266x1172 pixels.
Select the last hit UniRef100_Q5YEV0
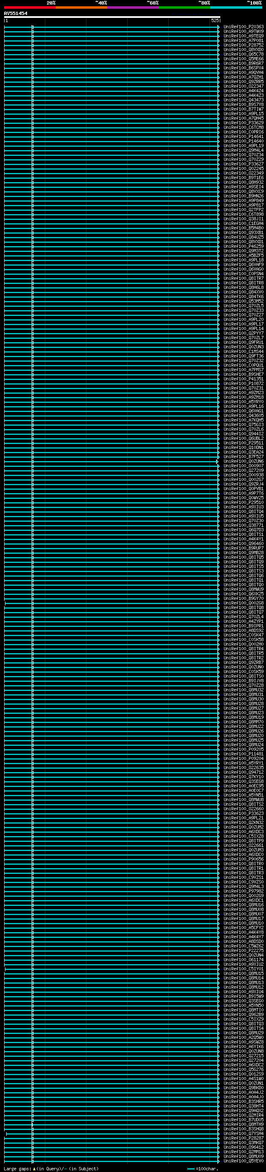point(243,1161)
